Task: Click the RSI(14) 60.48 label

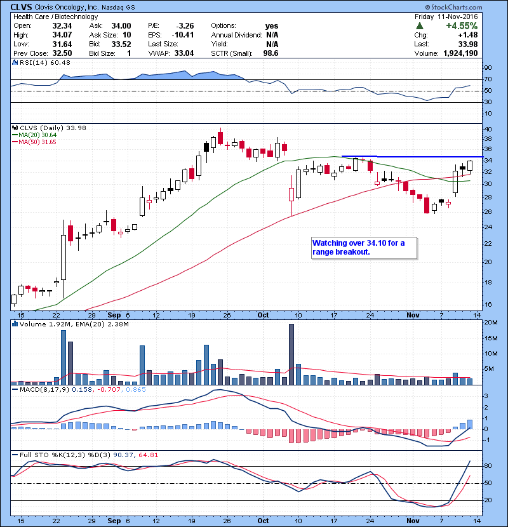Action: coord(45,62)
